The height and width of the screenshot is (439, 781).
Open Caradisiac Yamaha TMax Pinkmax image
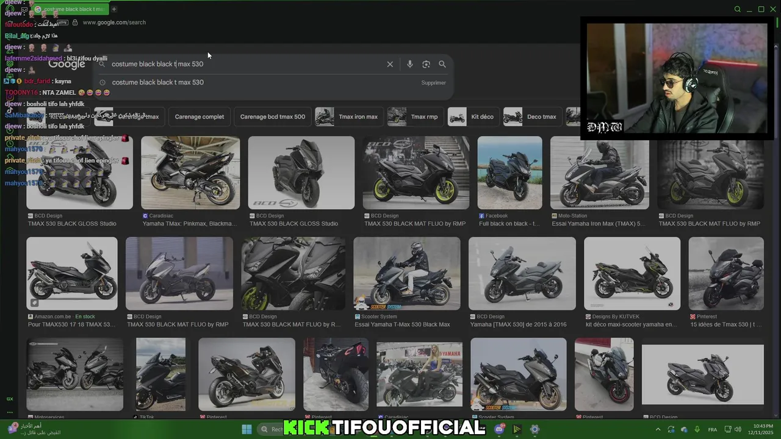coord(190,173)
